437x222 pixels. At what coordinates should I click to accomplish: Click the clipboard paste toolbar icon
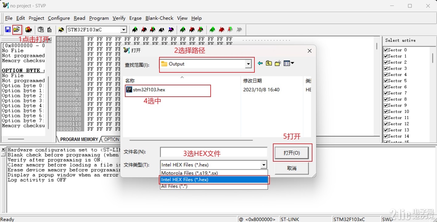pyautogui.click(x=41, y=30)
